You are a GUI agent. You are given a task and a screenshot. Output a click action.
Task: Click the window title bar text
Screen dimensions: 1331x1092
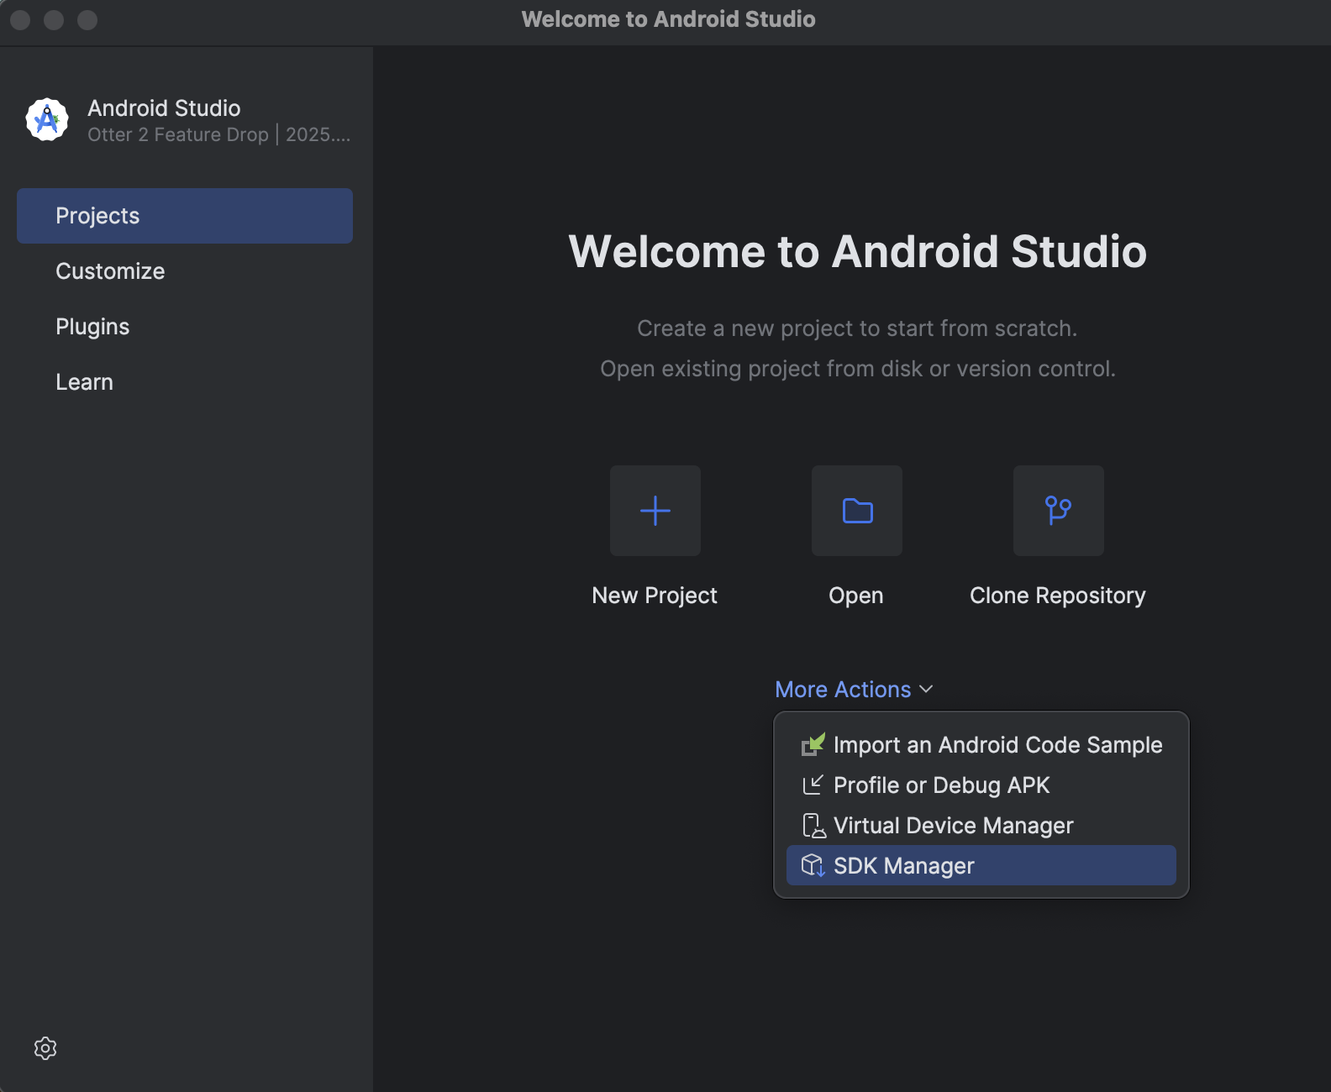pyautogui.click(x=668, y=19)
